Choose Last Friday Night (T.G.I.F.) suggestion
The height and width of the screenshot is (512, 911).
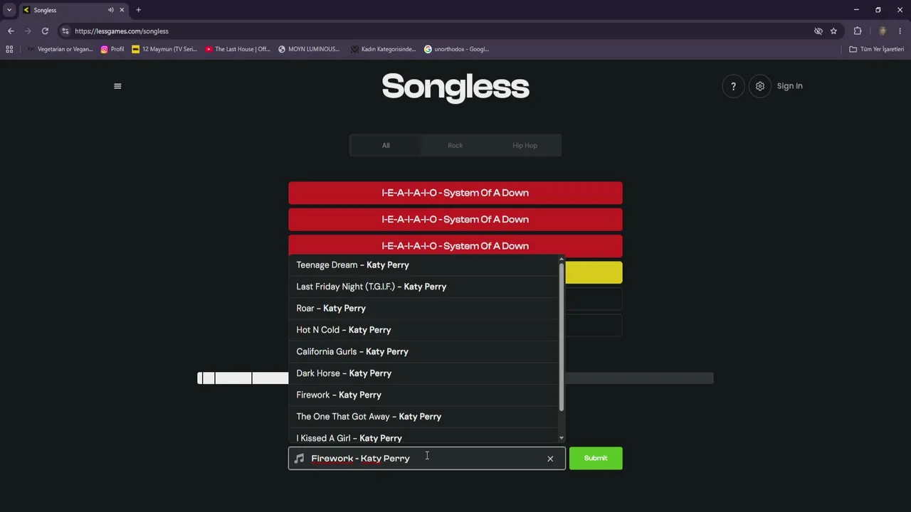424,287
